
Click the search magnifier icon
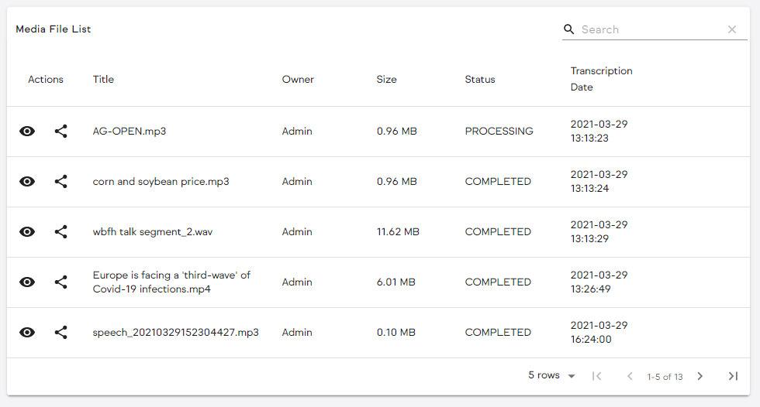tap(569, 29)
